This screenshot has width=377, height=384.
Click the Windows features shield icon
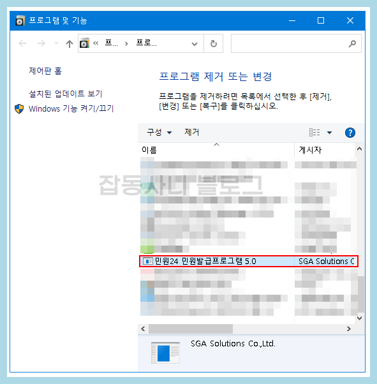point(19,108)
